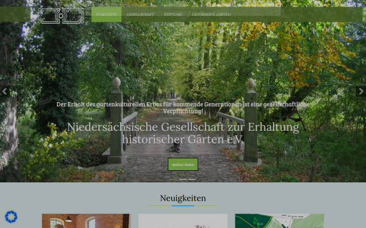Open the Startseite menu item
This screenshot has height=228, width=366.
[106, 15]
